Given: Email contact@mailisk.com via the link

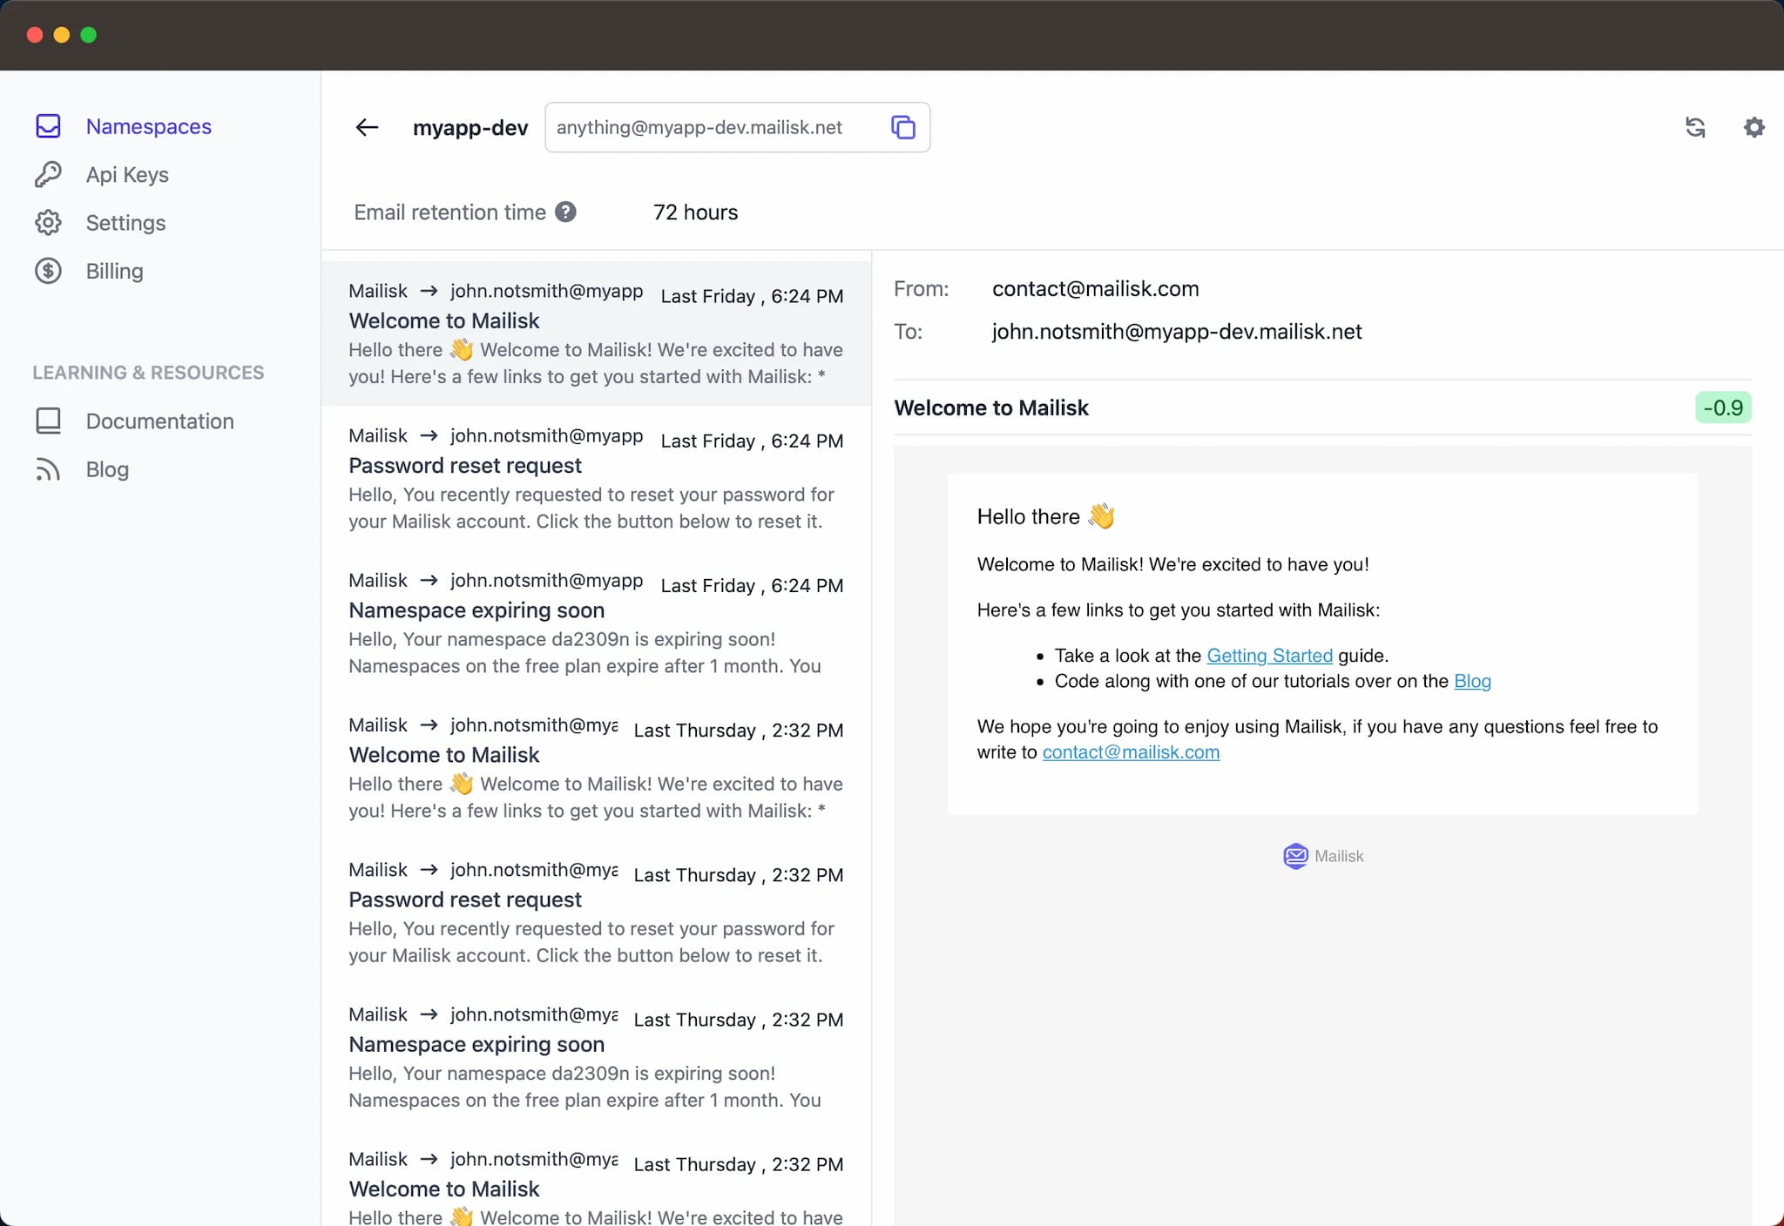Looking at the screenshot, I should click(x=1131, y=752).
